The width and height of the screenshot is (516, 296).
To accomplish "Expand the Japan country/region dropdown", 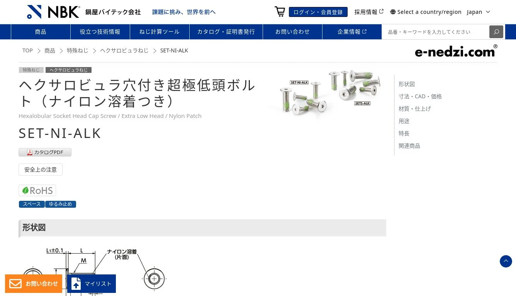I will [x=479, y=12].
